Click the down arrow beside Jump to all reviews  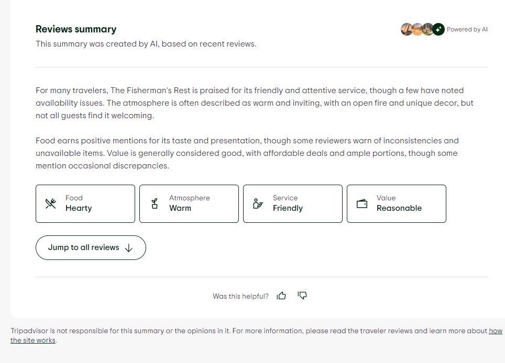pyautogui.click(x=129, y=248)
